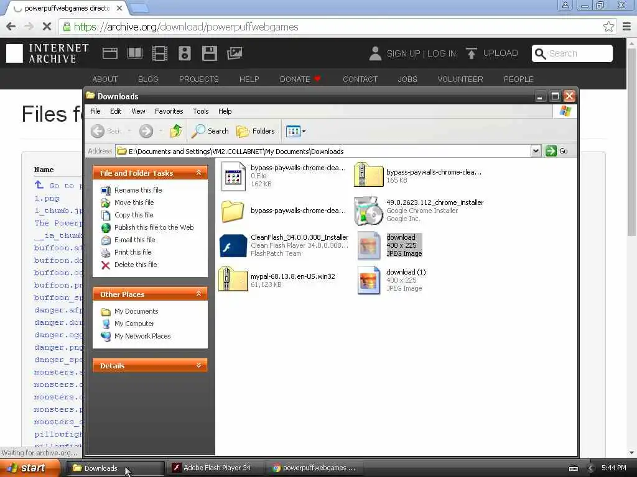Open the Chrome hamburger menu
Image resolution: width=637 pixels, height=477 pixels.
627,27
